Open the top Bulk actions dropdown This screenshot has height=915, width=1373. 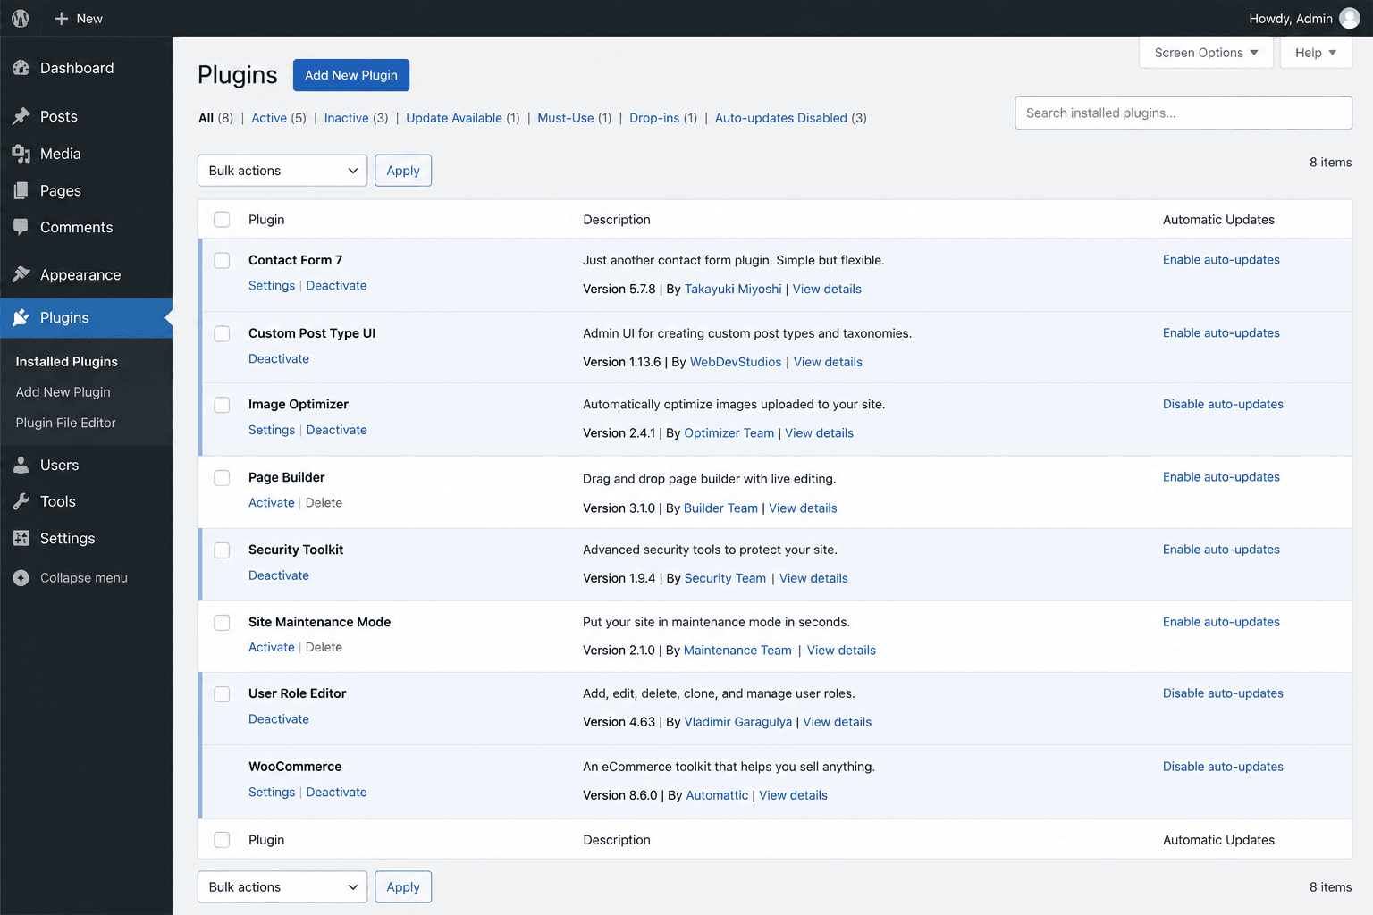pos(282,171)
